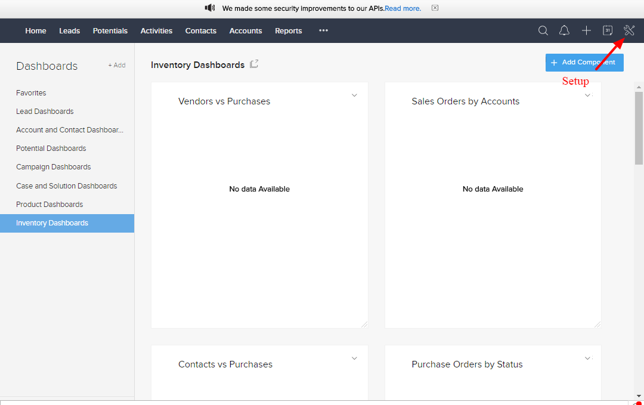The height and width of the screenshot is (405, 644).
Task: Follow the Read more link
Action: [403, 8]
